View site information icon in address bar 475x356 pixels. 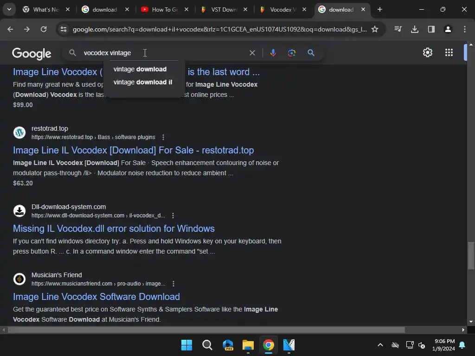click(64, 29)
